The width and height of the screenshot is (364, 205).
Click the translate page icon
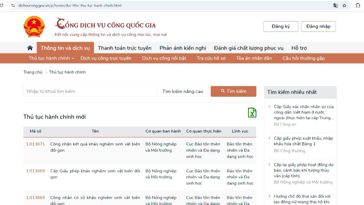pyautogui.click(x=336, y=5)
